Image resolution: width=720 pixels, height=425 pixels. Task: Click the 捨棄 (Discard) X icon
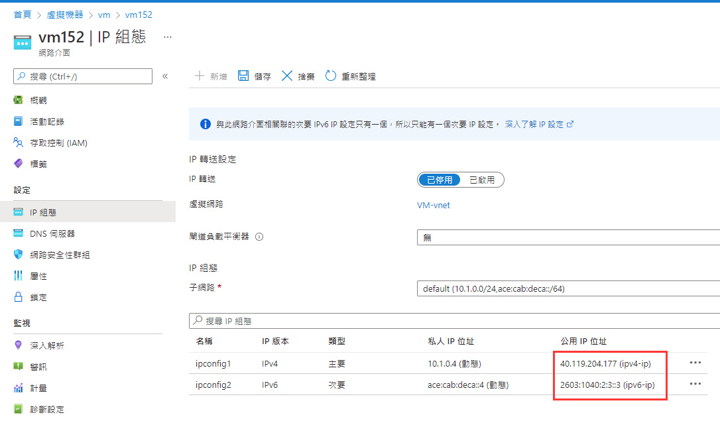tap(287, 76)
